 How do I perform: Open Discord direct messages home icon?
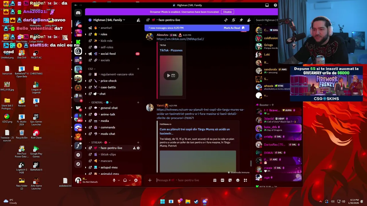(x=78, y=13)
